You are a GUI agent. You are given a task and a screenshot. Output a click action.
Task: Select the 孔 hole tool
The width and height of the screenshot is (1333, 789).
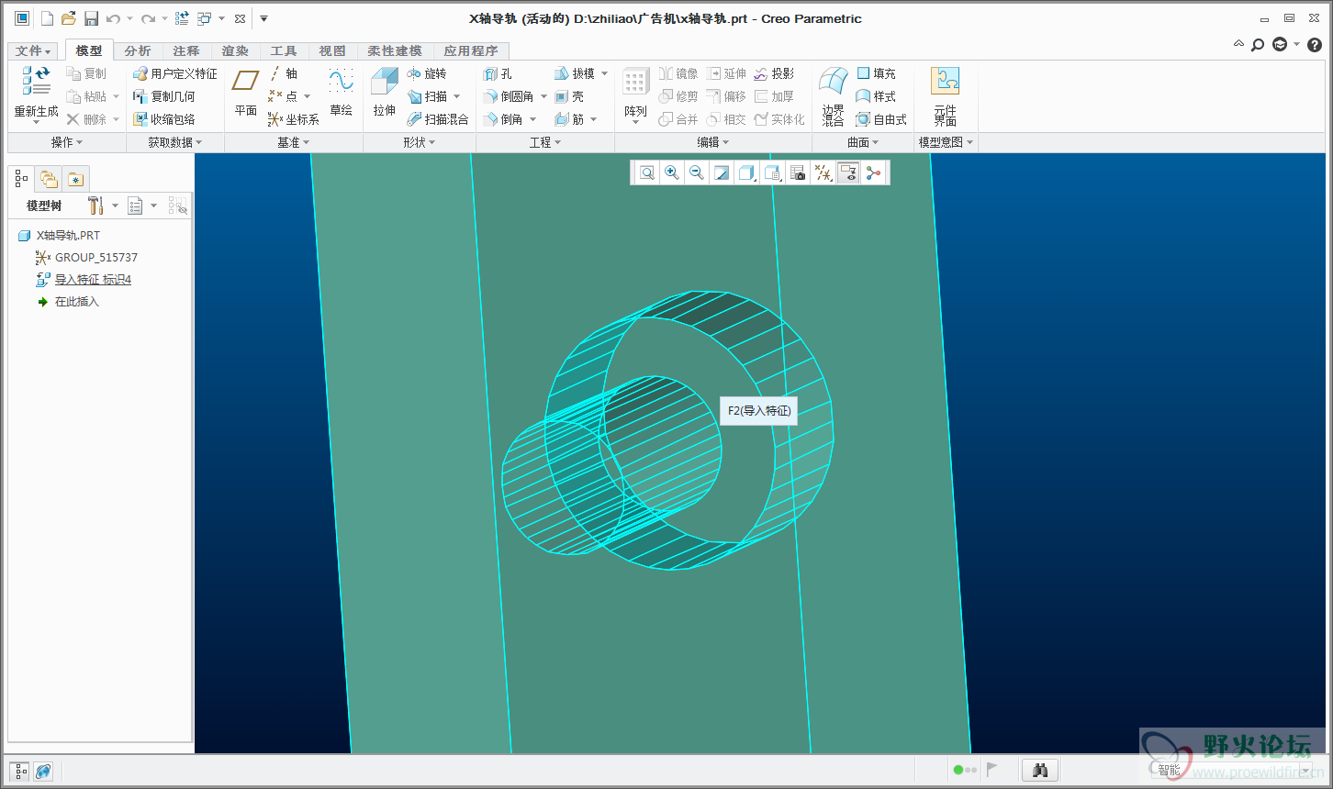[498, 73]
